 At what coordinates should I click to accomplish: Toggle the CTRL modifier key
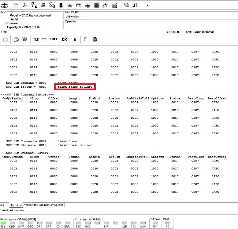pyautogui.click(x=45, y=39)
